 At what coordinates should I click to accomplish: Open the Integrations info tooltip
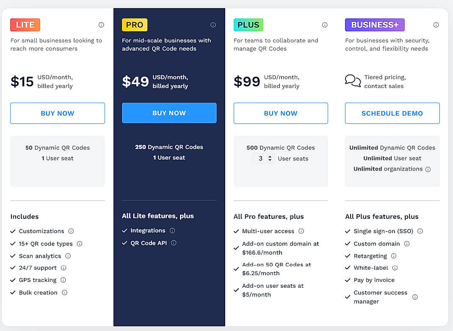(172, 231)
